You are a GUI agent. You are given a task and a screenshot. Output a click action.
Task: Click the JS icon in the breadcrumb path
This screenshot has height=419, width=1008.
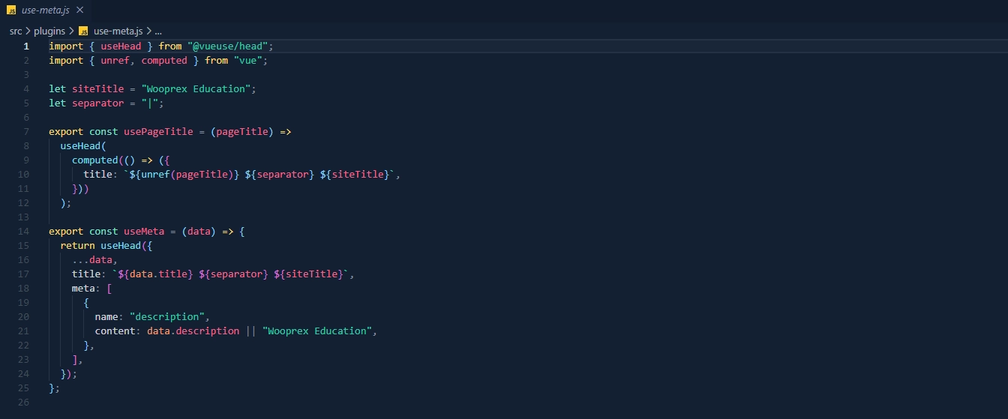pyautogui.click(x=83, y=31)
